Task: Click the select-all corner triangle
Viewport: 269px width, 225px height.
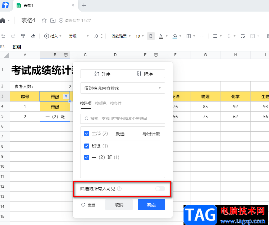Action: (6, 55)
